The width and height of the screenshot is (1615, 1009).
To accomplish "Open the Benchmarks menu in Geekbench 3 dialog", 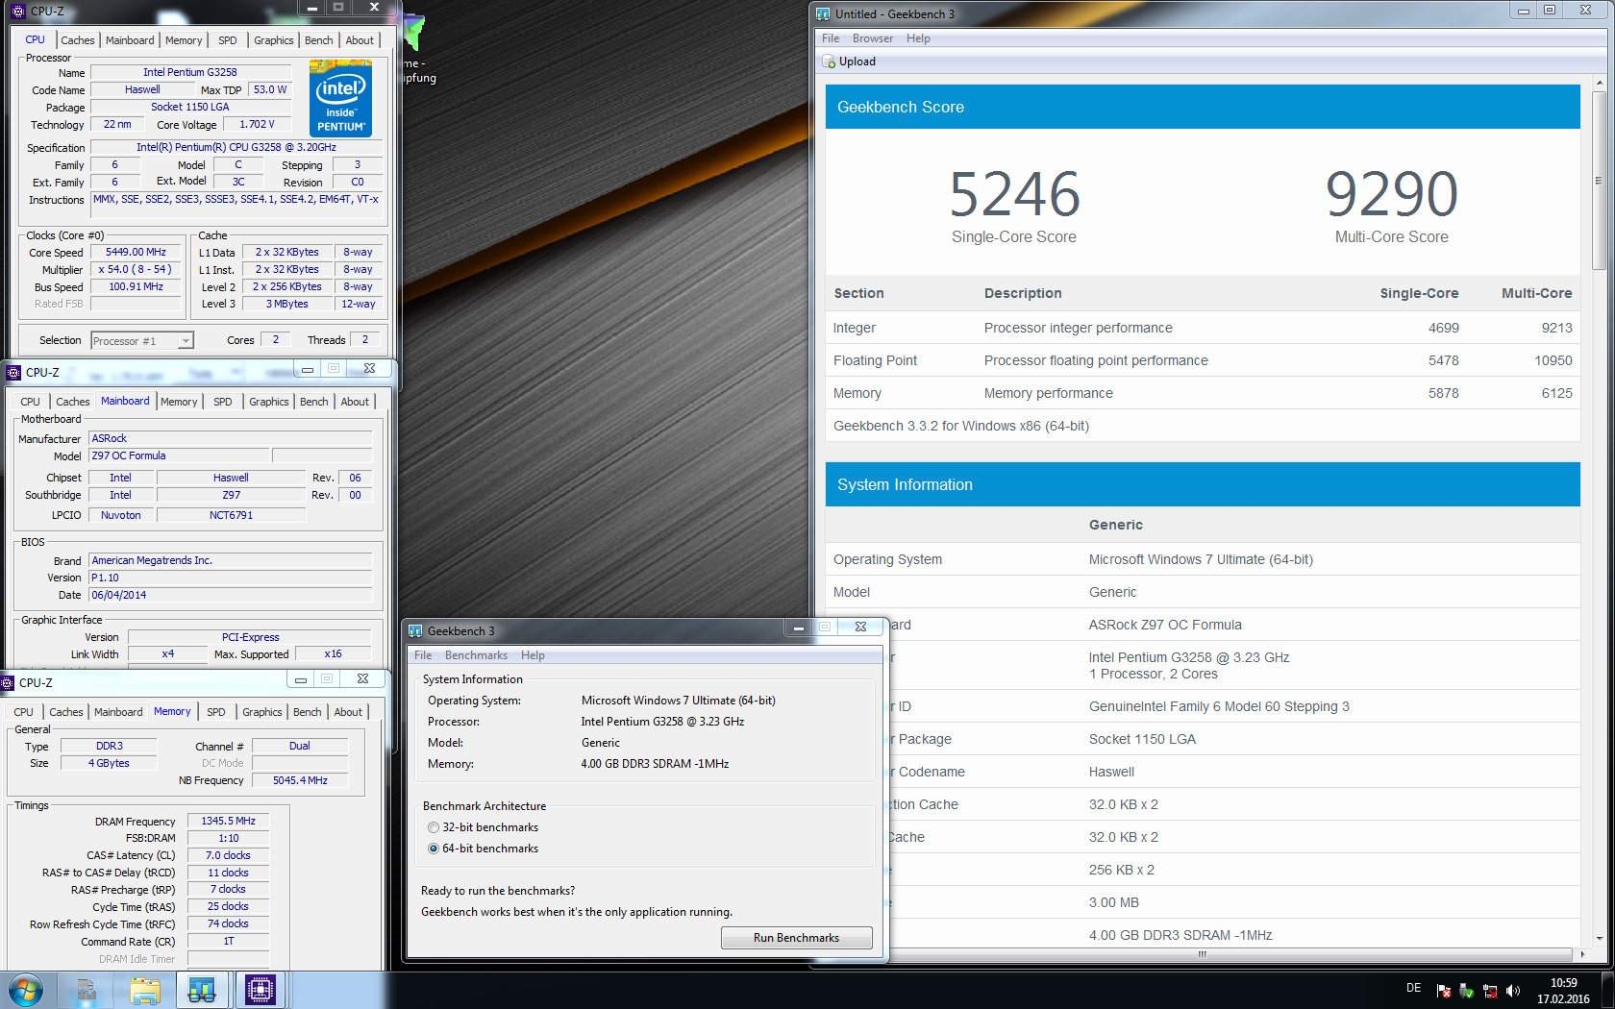I will [476, 655].
